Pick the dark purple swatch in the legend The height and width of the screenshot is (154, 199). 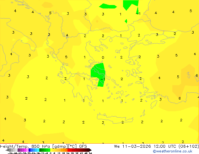[x=19, y=150]
